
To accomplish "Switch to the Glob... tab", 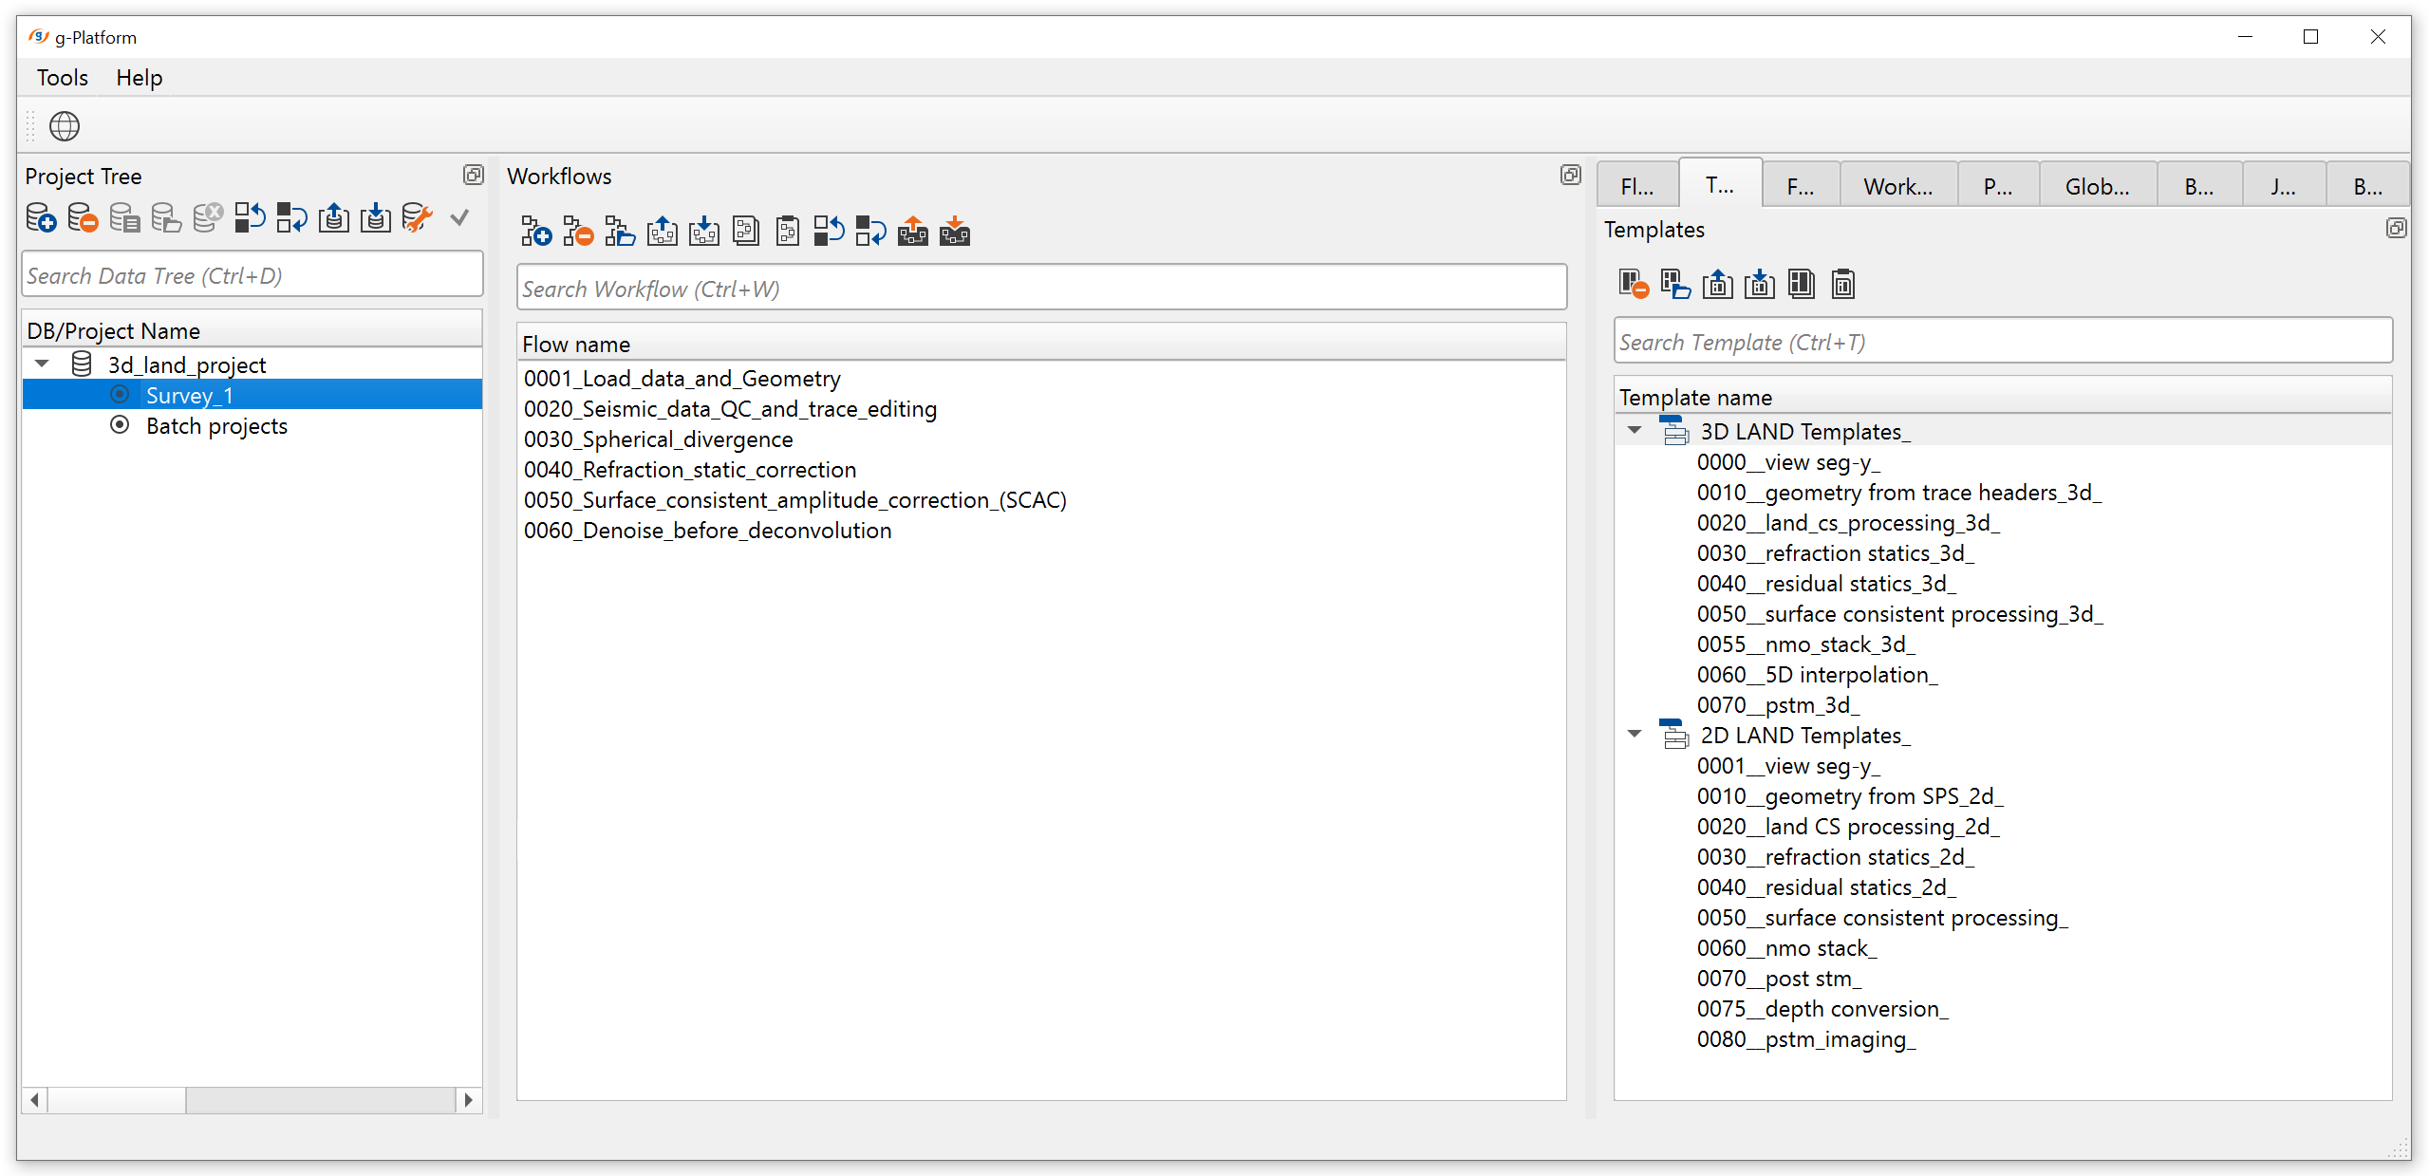I will click(2097, 187).
